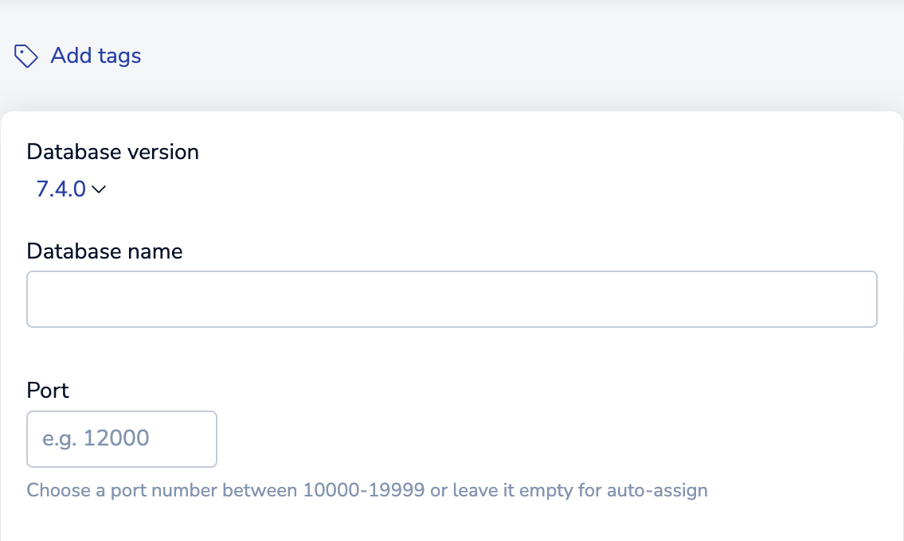Click the chevron arrow next to 7.4.0

(x=99, y=189)
